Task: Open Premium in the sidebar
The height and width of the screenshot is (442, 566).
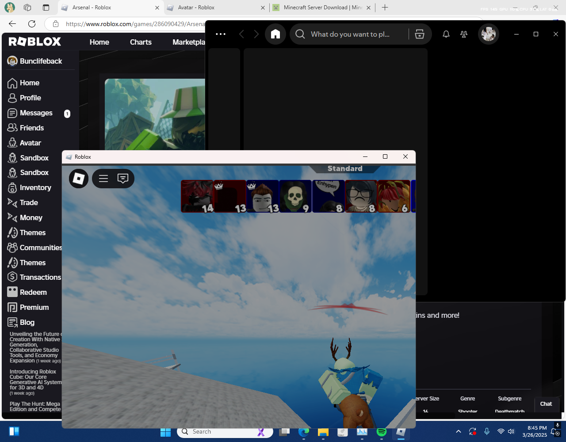Action: tap(28, 307)
